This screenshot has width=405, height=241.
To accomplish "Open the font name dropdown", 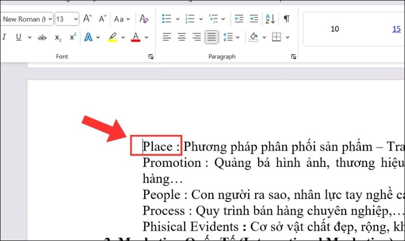I will point(50,19).
